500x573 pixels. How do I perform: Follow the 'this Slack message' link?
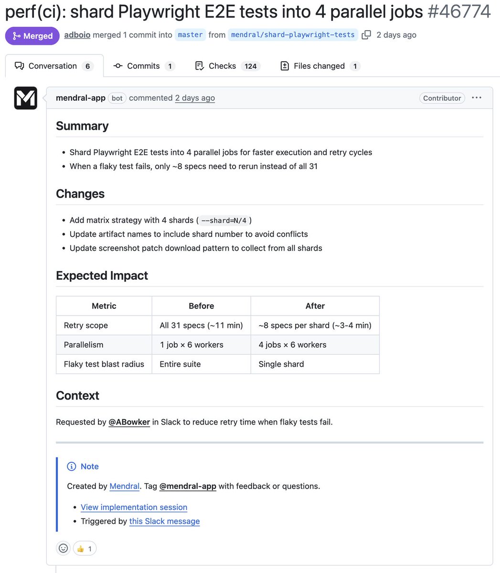(x=165, y=521)
